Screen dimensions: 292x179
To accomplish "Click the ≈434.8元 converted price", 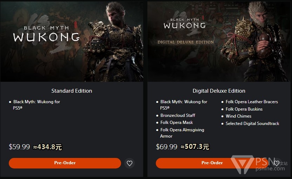I will [x=47, y=147].
